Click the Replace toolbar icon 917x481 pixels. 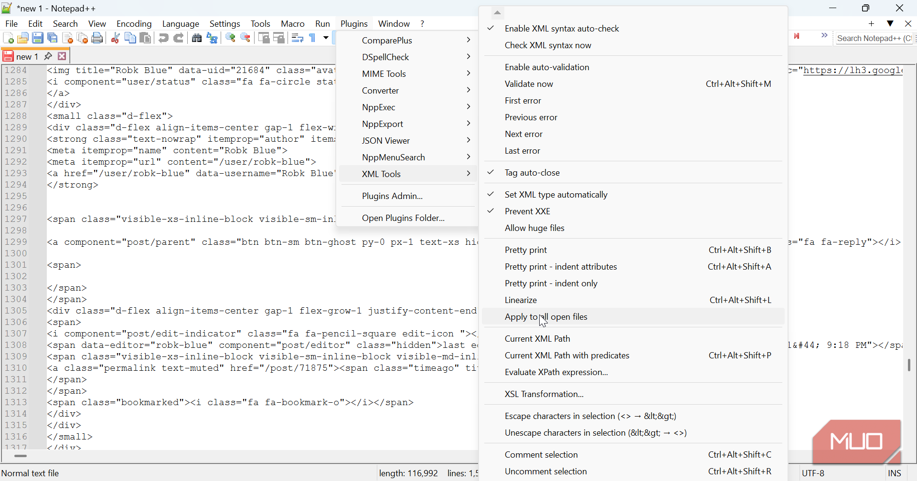pyautogui.click(x=212, y=38)
